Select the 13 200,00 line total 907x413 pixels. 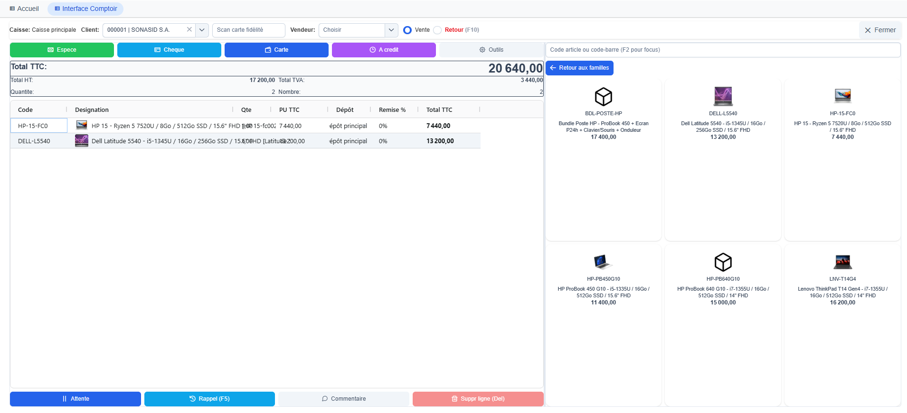point(440,141)
